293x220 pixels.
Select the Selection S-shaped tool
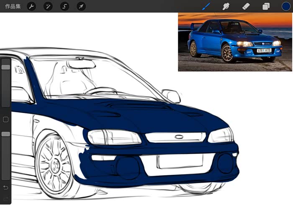click(x=64, y=7)
